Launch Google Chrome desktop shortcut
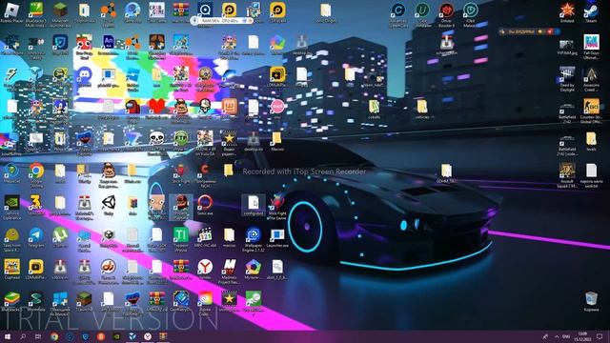 click(x=36, y=171)
